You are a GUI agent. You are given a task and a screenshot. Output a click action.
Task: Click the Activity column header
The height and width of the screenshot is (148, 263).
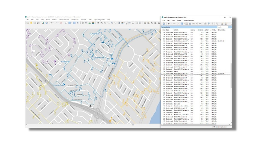(176, 30)
